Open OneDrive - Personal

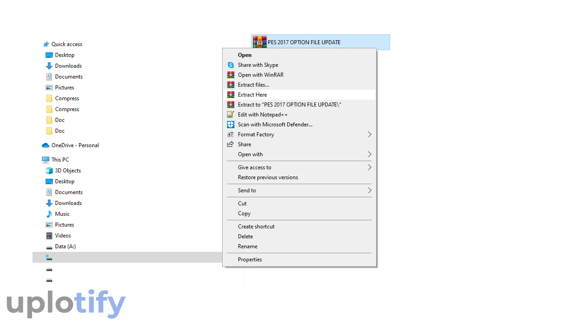pos(75,145)
